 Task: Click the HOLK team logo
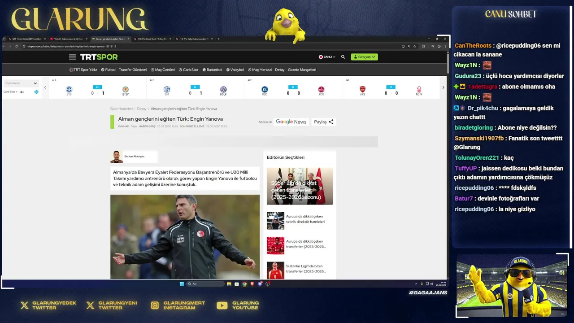pos(223,90)
